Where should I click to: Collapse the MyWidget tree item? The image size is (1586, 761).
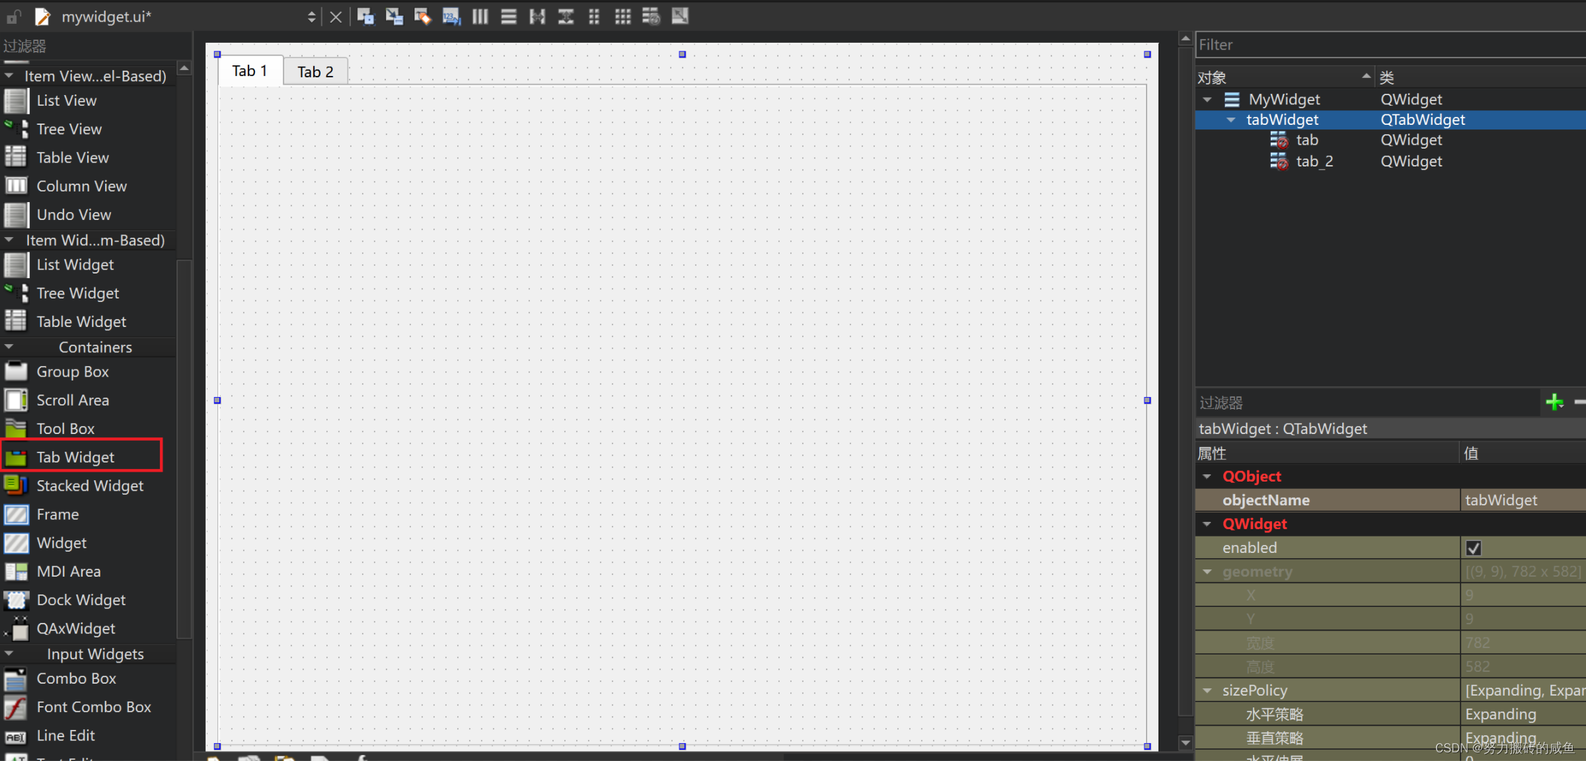[1207, 99]
